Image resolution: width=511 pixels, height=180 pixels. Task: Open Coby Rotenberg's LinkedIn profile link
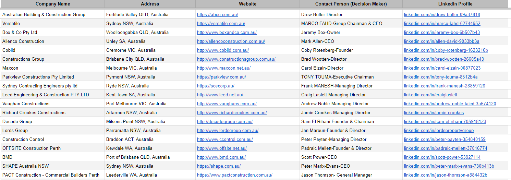tap(446, 50)
